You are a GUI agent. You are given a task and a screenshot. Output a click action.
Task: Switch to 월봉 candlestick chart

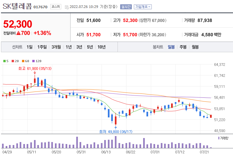195,47
